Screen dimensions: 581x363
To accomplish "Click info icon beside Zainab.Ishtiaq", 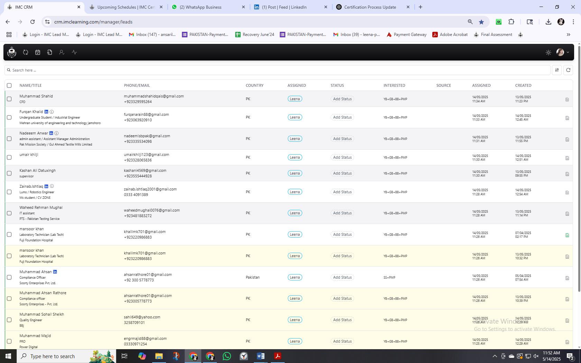I will [x=52, y=186].
